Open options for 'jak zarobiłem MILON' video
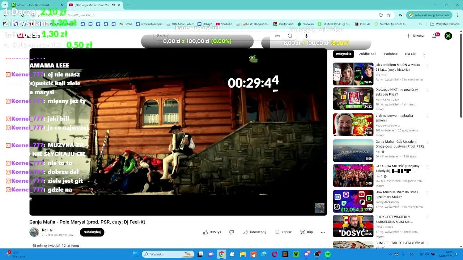463x260 pixels. [428, 65]
